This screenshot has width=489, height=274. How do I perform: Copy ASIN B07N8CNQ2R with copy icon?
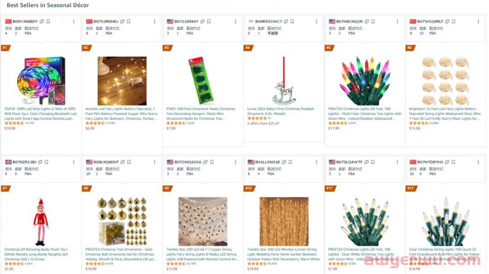(367, 21)
